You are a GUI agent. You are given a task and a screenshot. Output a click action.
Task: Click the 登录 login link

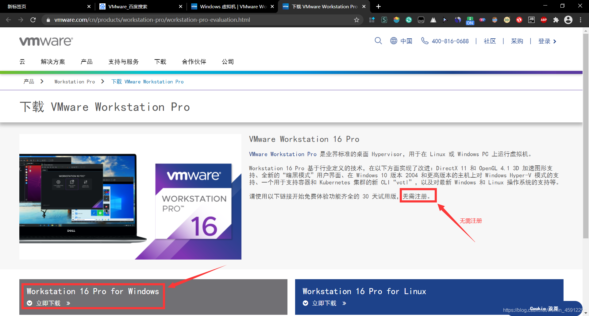pos(547,41)
